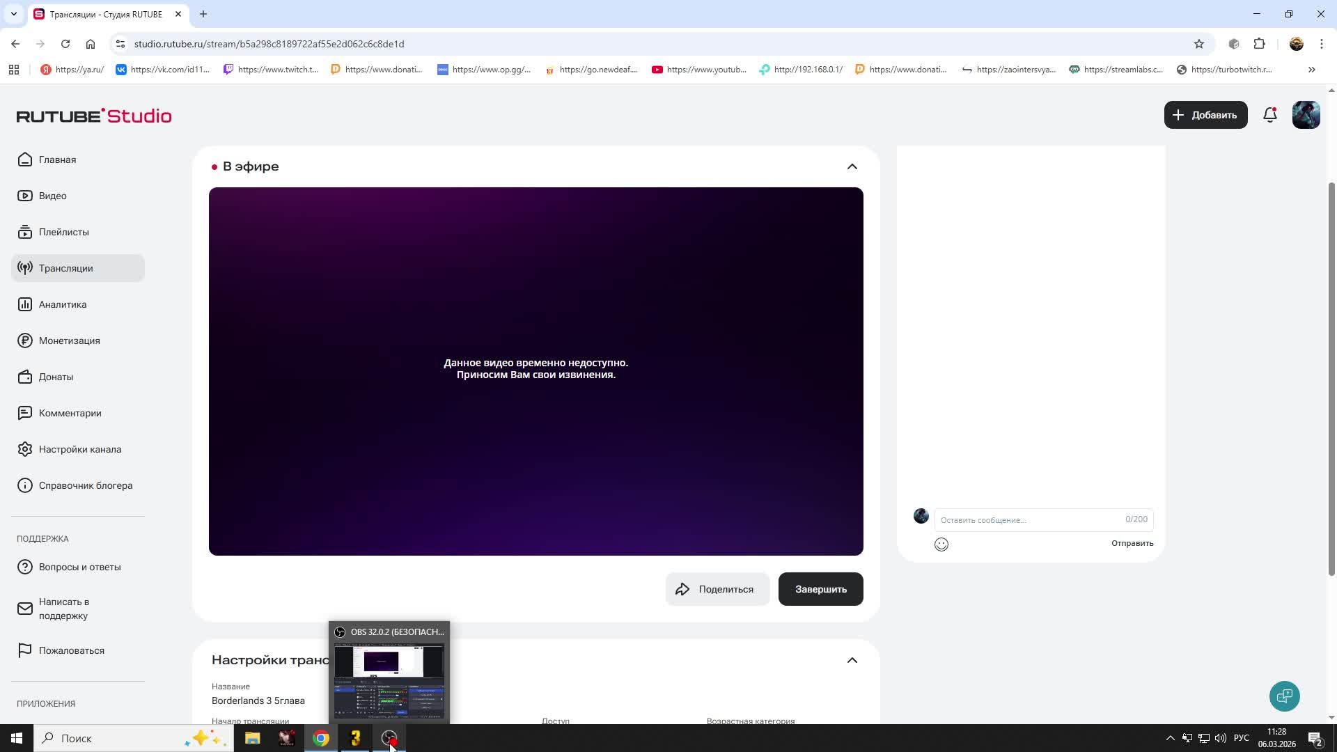The width and height of the screenshot is (1337, 752).
Task: Click the Добавить button
Action: tap(1205, 115)
